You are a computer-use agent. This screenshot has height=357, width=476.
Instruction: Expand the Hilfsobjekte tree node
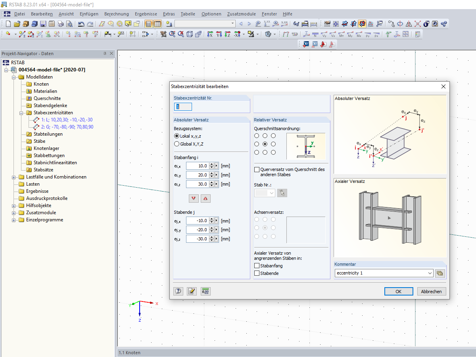[x=14, y=205]
